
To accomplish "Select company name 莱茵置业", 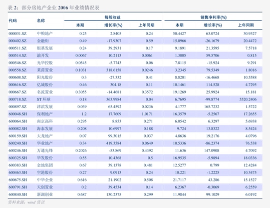I will point(45,70).
